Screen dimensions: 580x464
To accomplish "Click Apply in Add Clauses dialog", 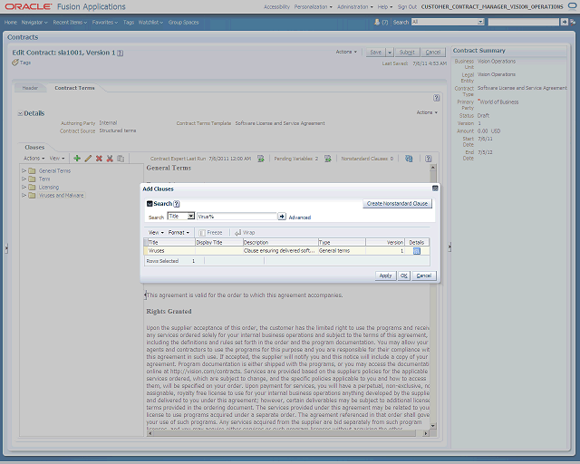I will pos(385,275).
